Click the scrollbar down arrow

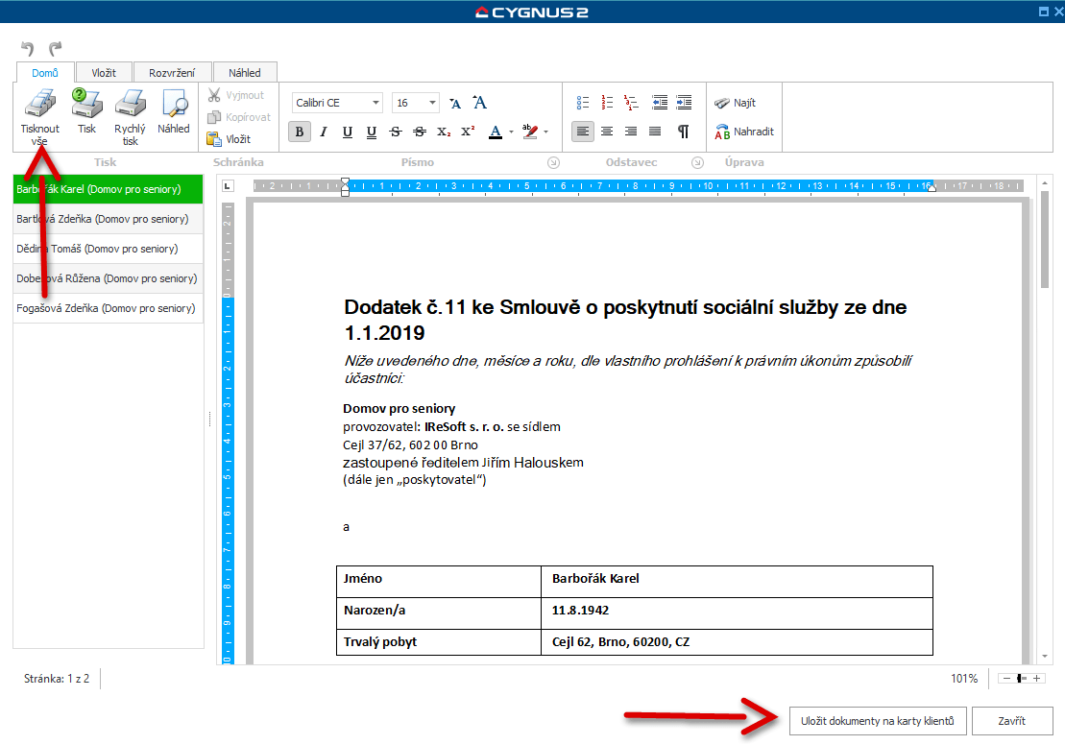click(x=1045, y=657)
